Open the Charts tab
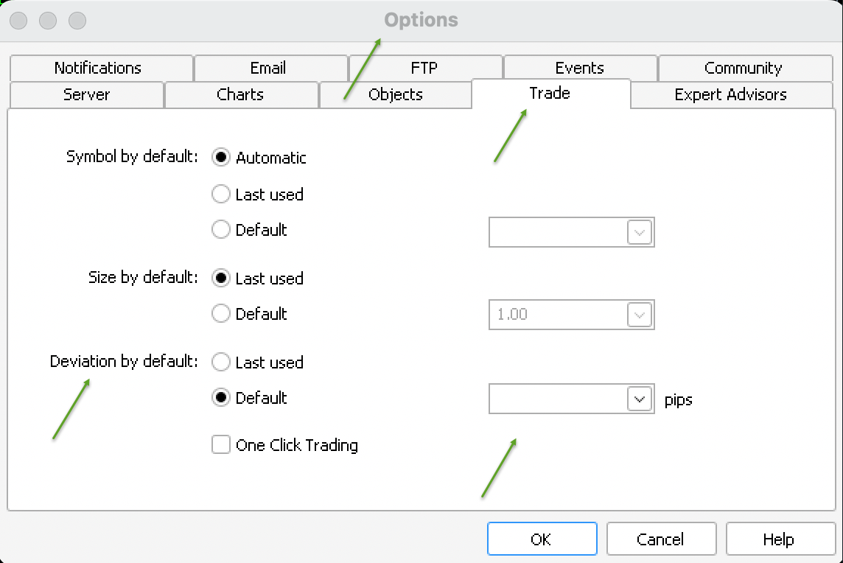The height and width of the screenshot is (563, 843). pos(241,94)
